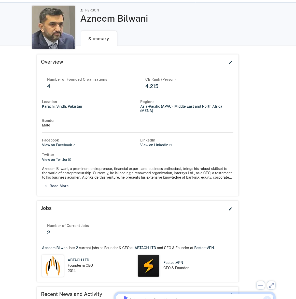The height and width of the screenshot is (299, 296).
Task: Switch to the Summary tab
Action: (99, 39)
